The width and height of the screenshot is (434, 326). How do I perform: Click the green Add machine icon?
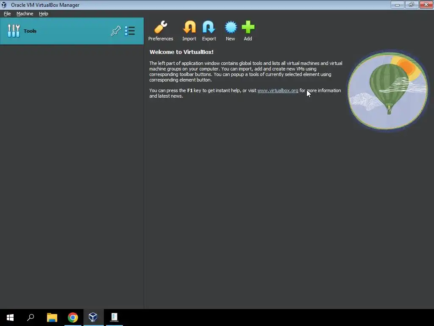click(x=248, y=31)
